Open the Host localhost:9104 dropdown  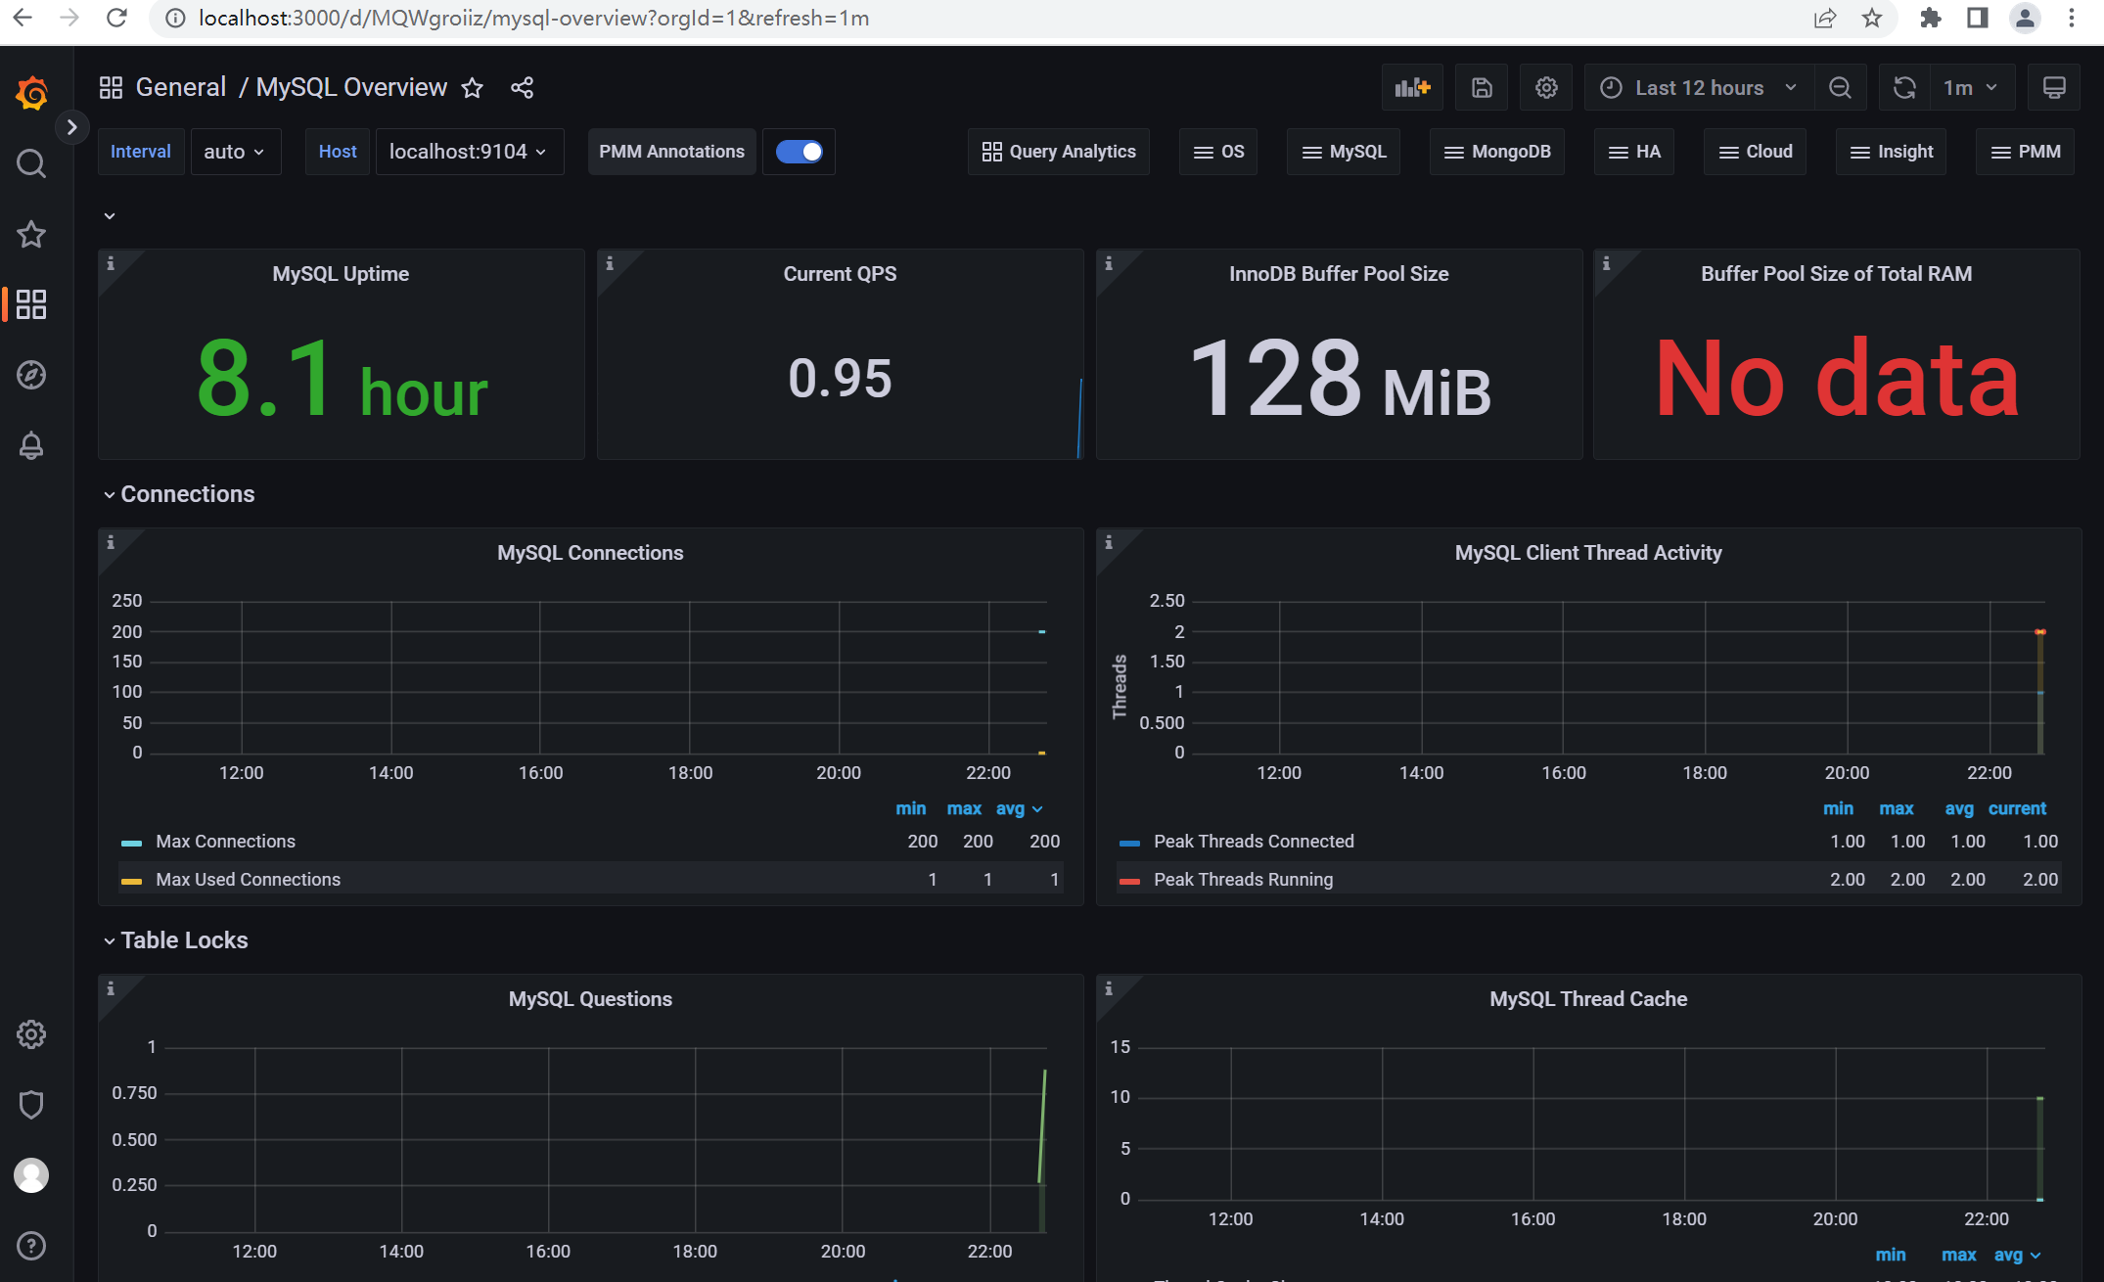(469, 152)
